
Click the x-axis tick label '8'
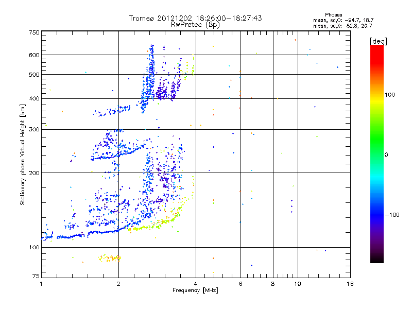[273, 284]
